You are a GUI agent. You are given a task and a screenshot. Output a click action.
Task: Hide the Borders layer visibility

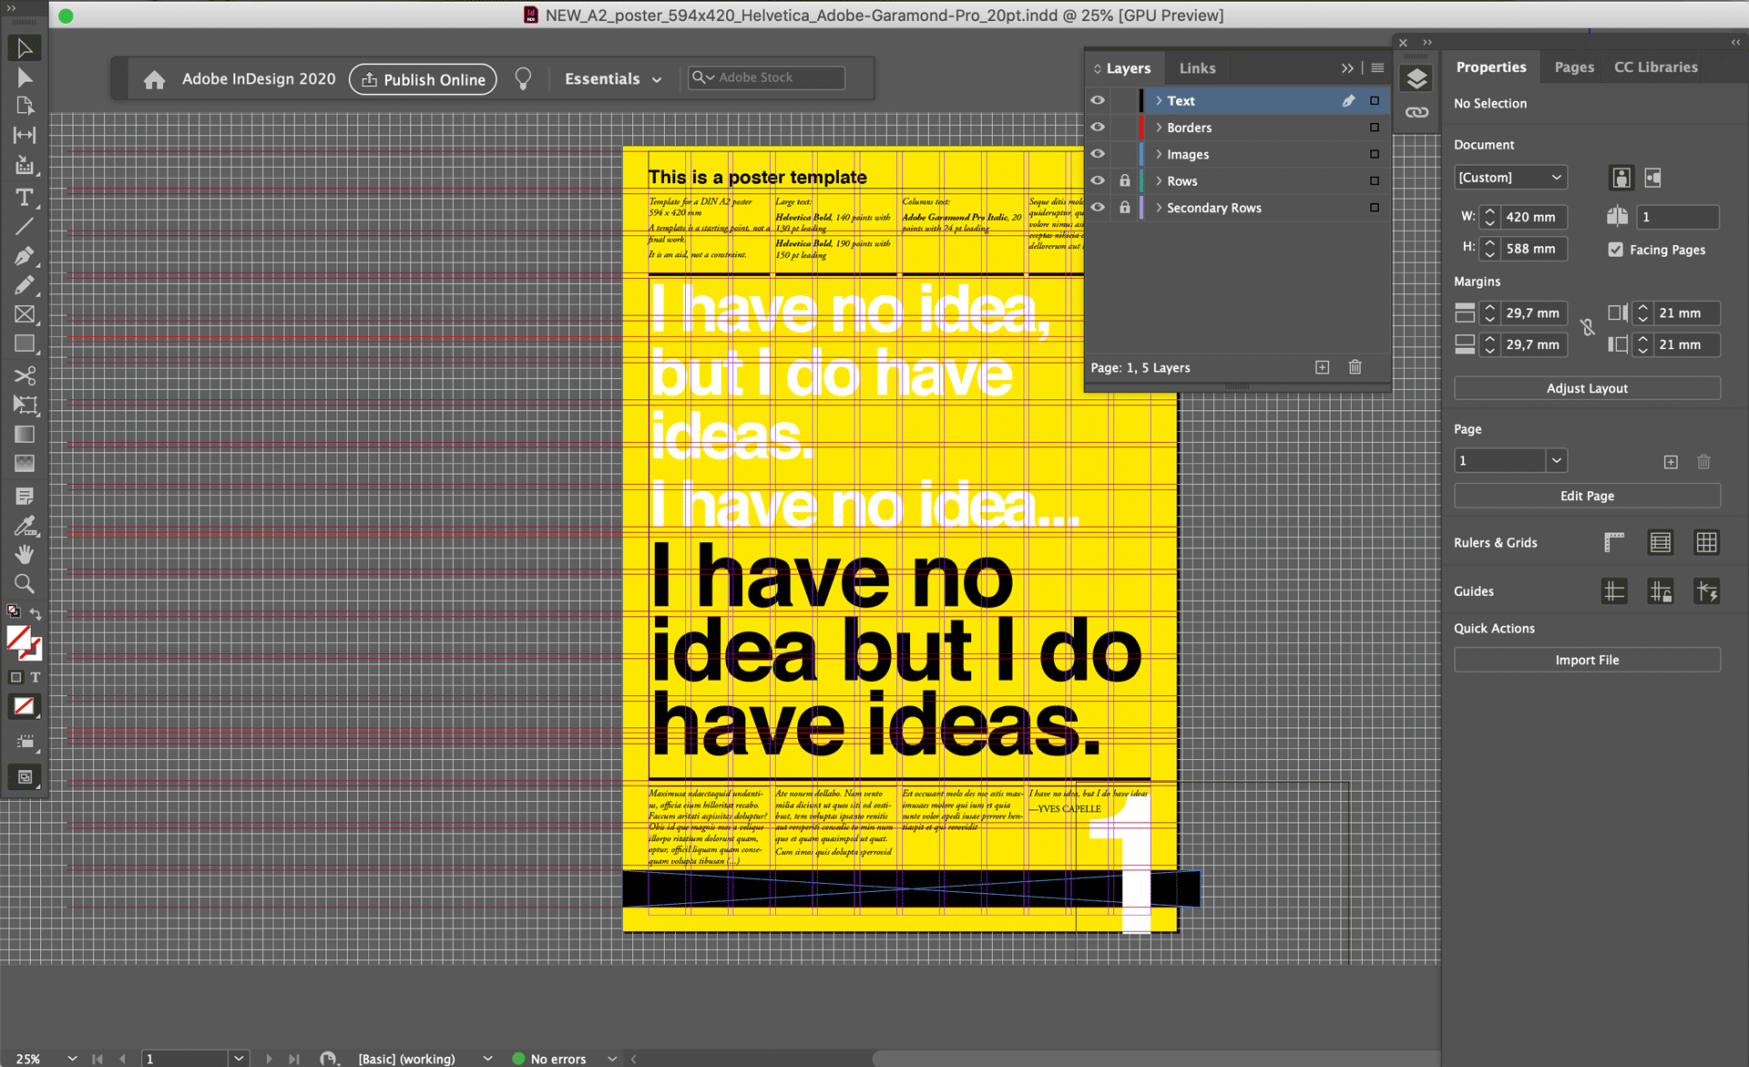1098,128
